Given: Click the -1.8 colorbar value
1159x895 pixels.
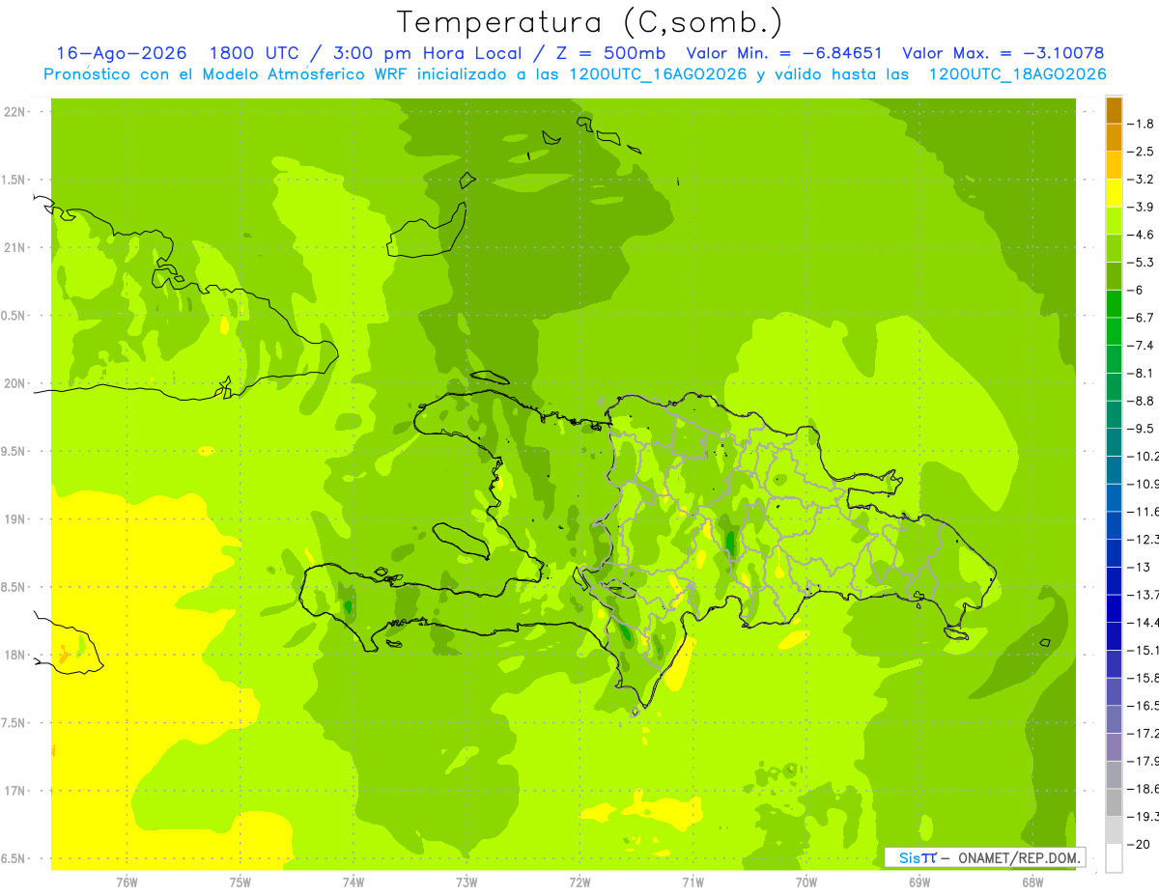Looking at the screenshot, I should (1141, 124).
